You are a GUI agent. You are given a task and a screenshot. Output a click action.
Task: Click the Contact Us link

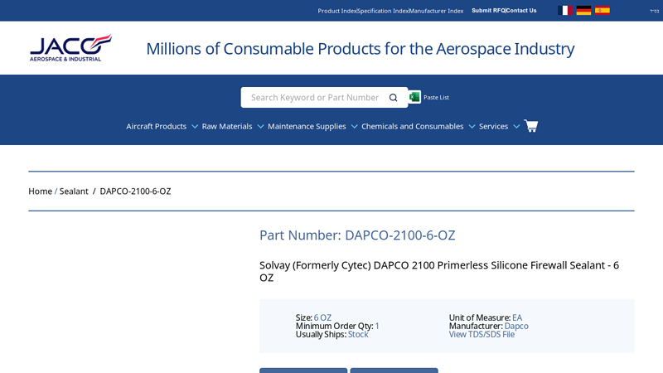(x=521, y=11)
